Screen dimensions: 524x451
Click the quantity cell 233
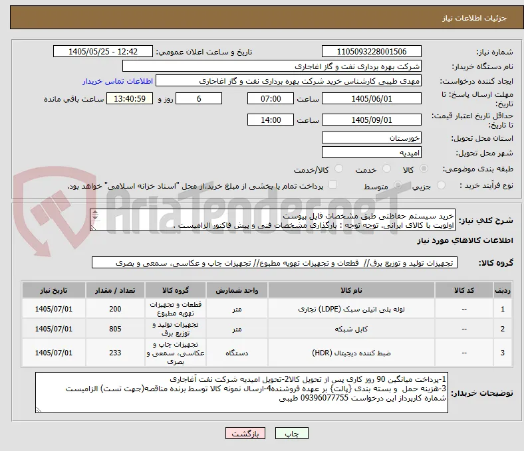[x=115, y=353]
